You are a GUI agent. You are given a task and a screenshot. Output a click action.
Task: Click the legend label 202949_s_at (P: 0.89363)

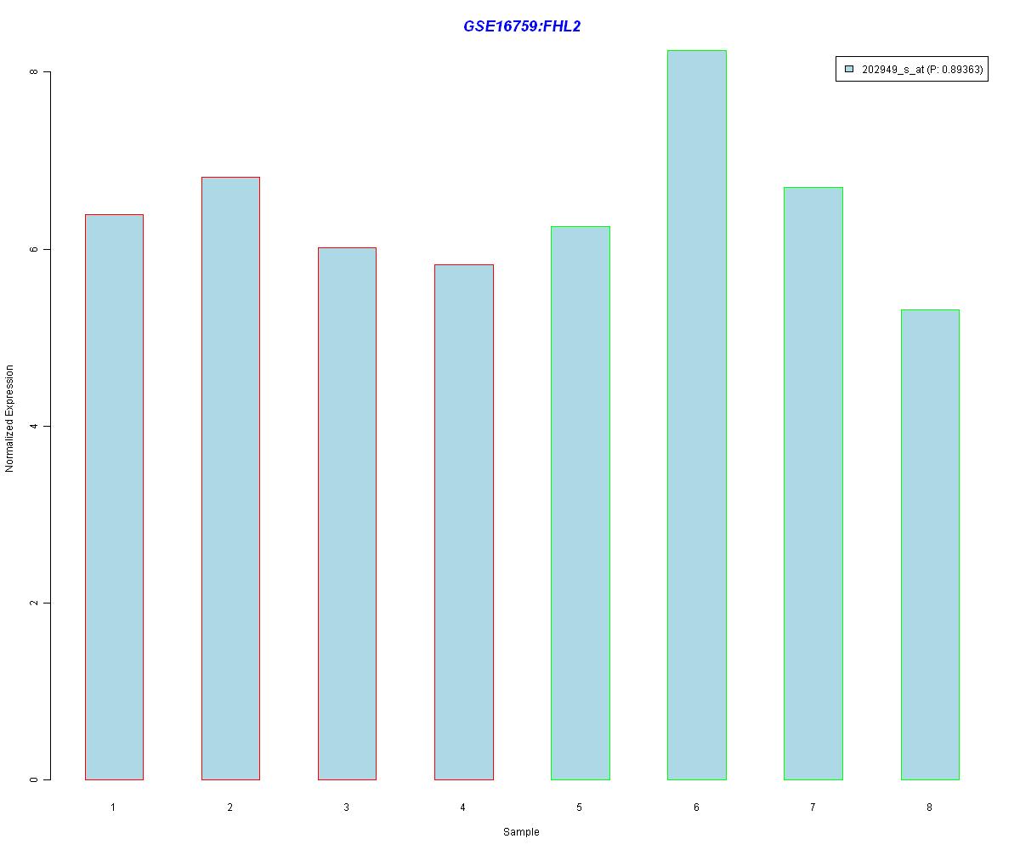922,71
